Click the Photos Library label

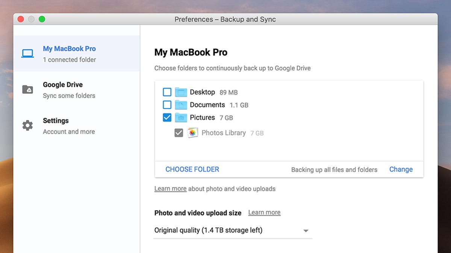(224, 133)
